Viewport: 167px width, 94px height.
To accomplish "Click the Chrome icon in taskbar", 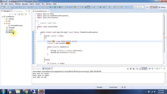I will point(26,92).
